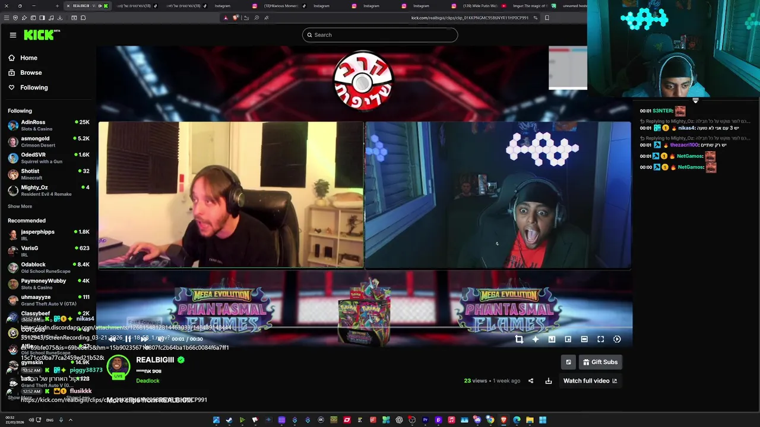Open the Mighty_Oz channel
760x427 pixels.
pos(49,190)
